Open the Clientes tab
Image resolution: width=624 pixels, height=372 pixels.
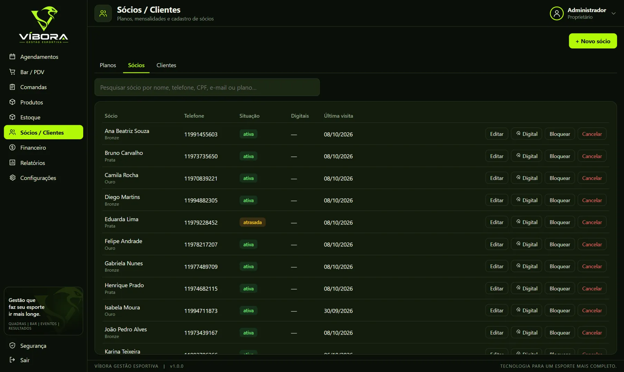pyautogui.click(x=166, y=65)
